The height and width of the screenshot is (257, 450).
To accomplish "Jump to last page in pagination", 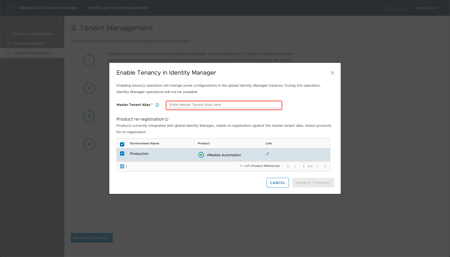I will (x=325, y=166).
